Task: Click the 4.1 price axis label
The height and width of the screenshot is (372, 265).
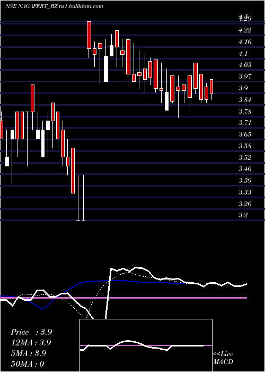Action: point(243,54)
